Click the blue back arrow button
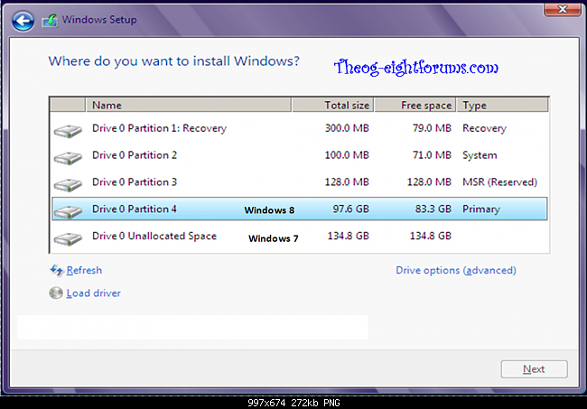This screenshot has height=409, width=587. pos(23,21)
